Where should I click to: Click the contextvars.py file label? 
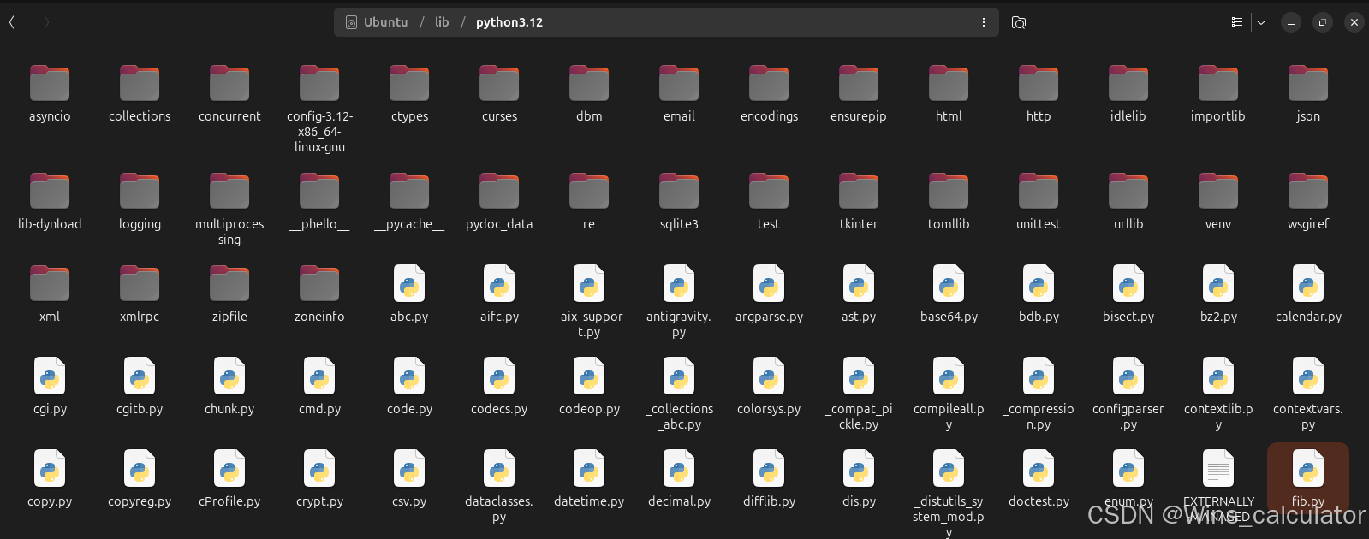click(1308, 417)
